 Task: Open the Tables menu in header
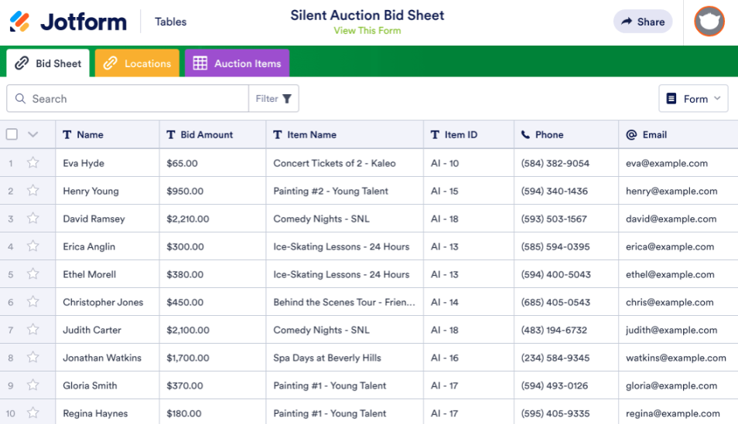coord(170,22)
